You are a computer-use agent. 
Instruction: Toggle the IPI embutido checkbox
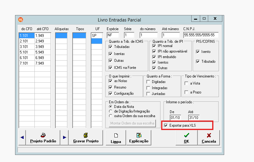(x=154, y=57)
